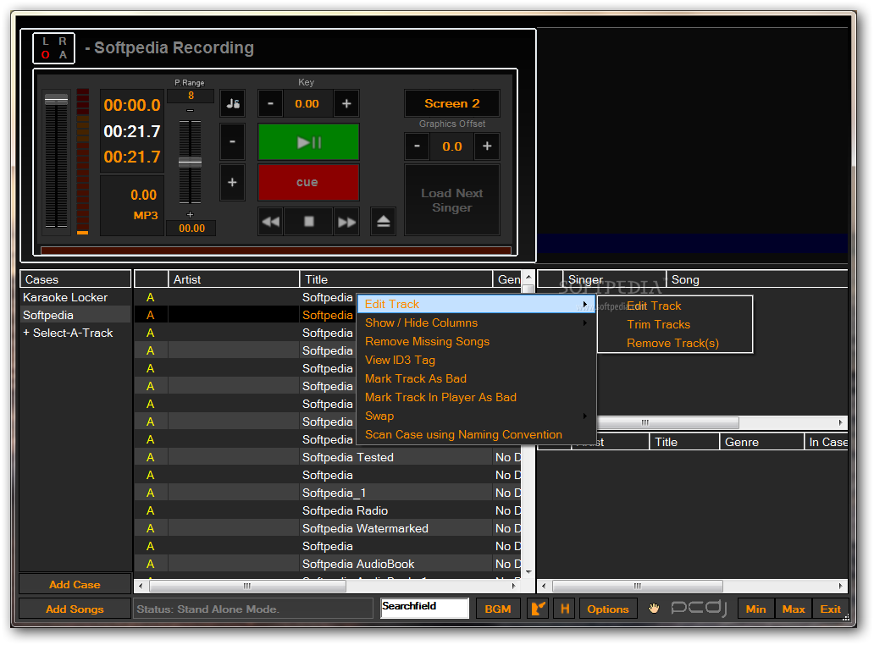874x645 pixels.
Task: Toggle the H button
Action: (x=565, y=609)
